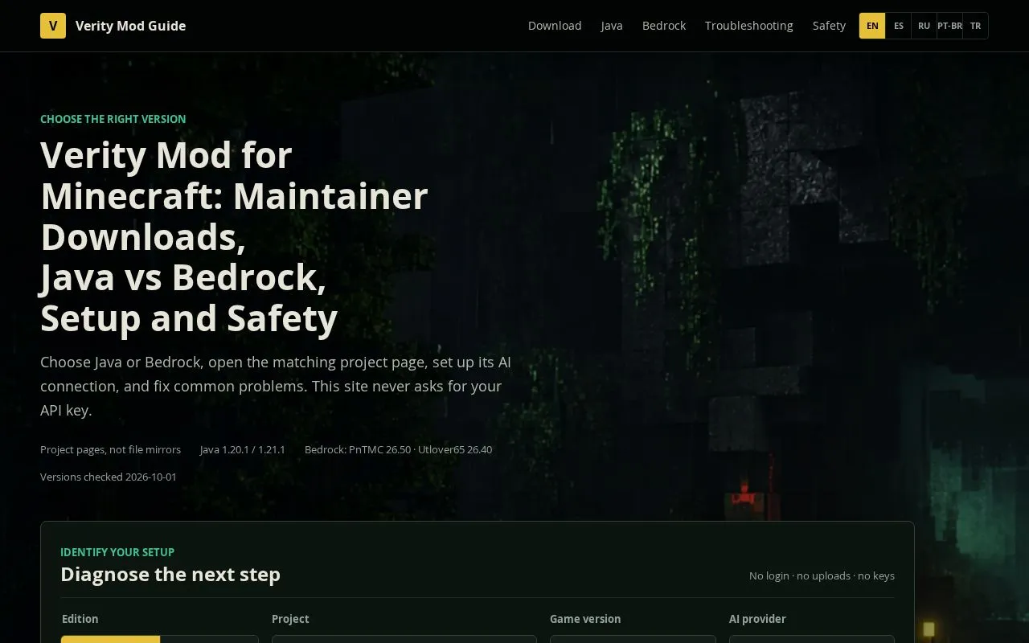This screenshot has width=1029, height=643.
Task: Switch language to RU
Action: pos(924,26)
